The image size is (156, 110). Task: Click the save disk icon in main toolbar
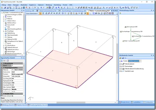point(8,8)
